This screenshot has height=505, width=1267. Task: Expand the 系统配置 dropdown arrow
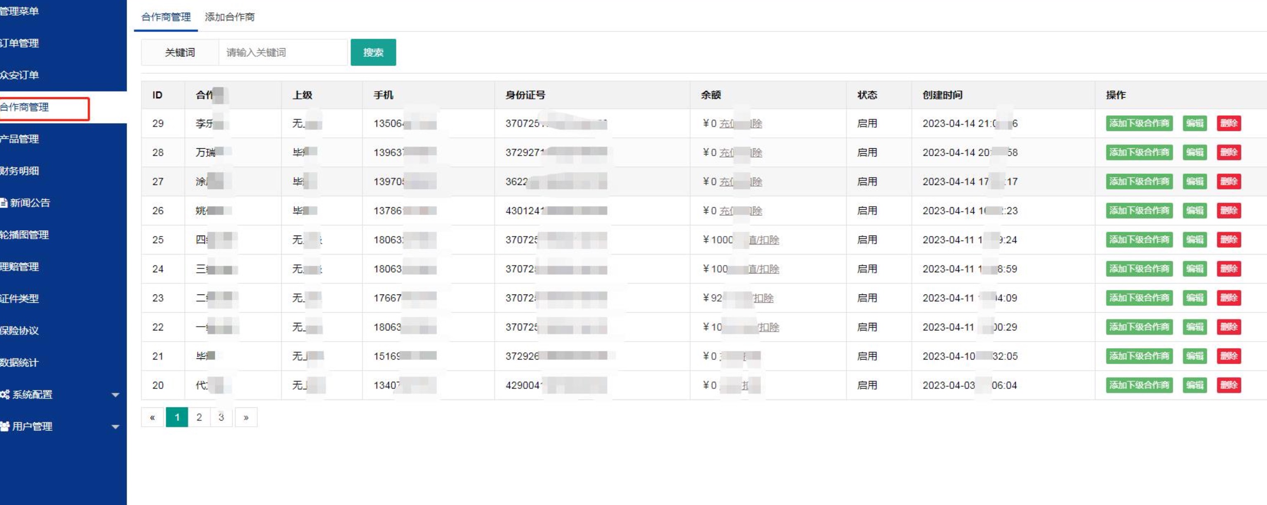pos(115,395)
